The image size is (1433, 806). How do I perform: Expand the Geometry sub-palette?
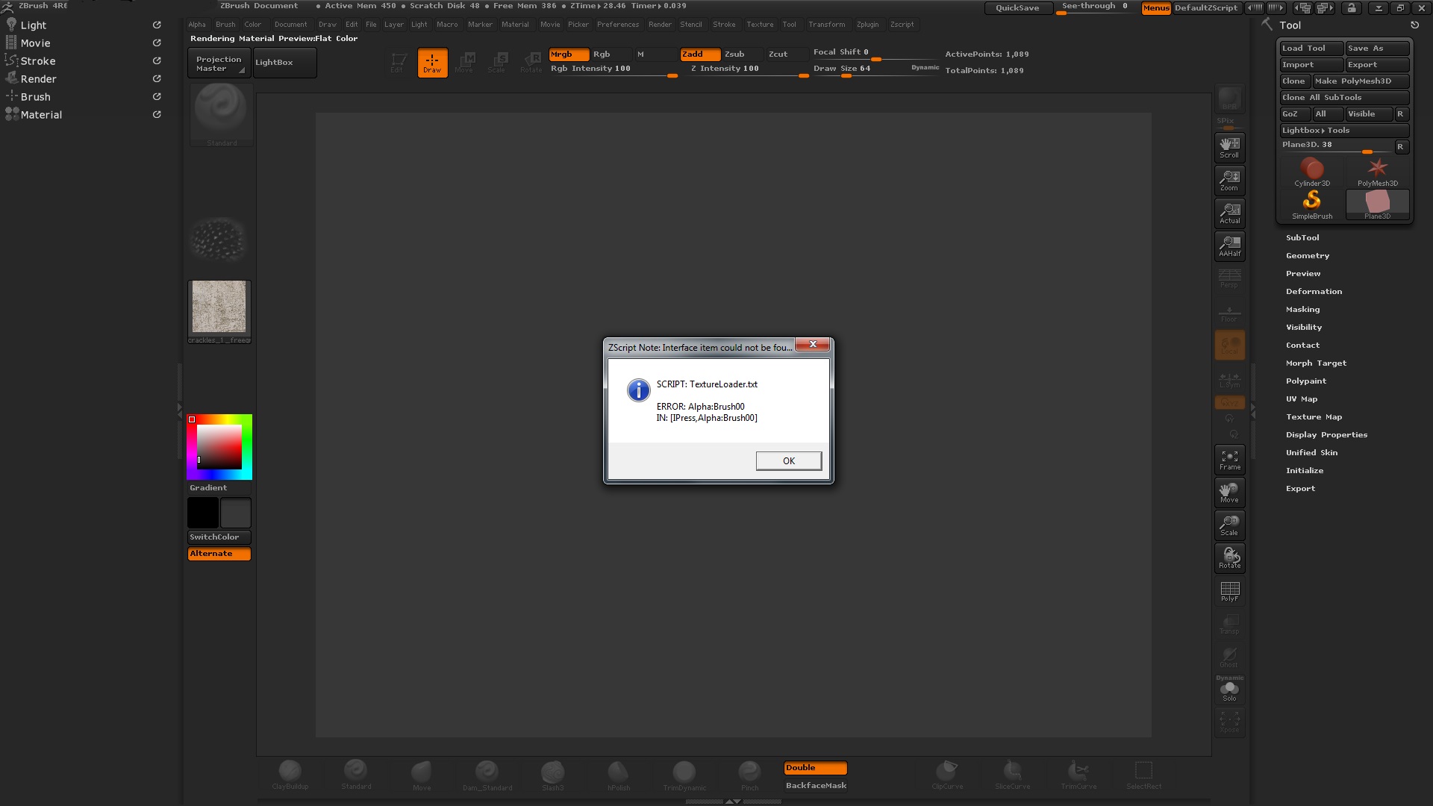click(1307, 255)
